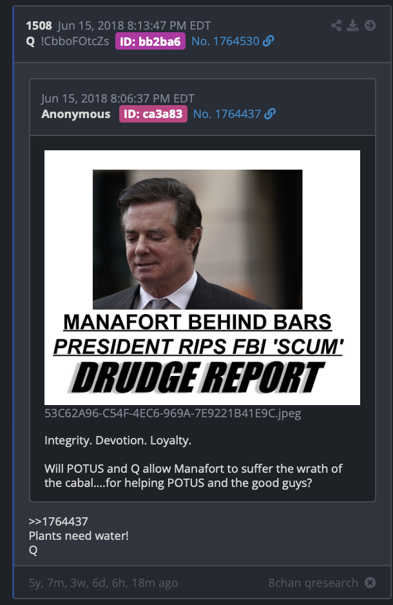Click the download icon in post header

[352, 25]
